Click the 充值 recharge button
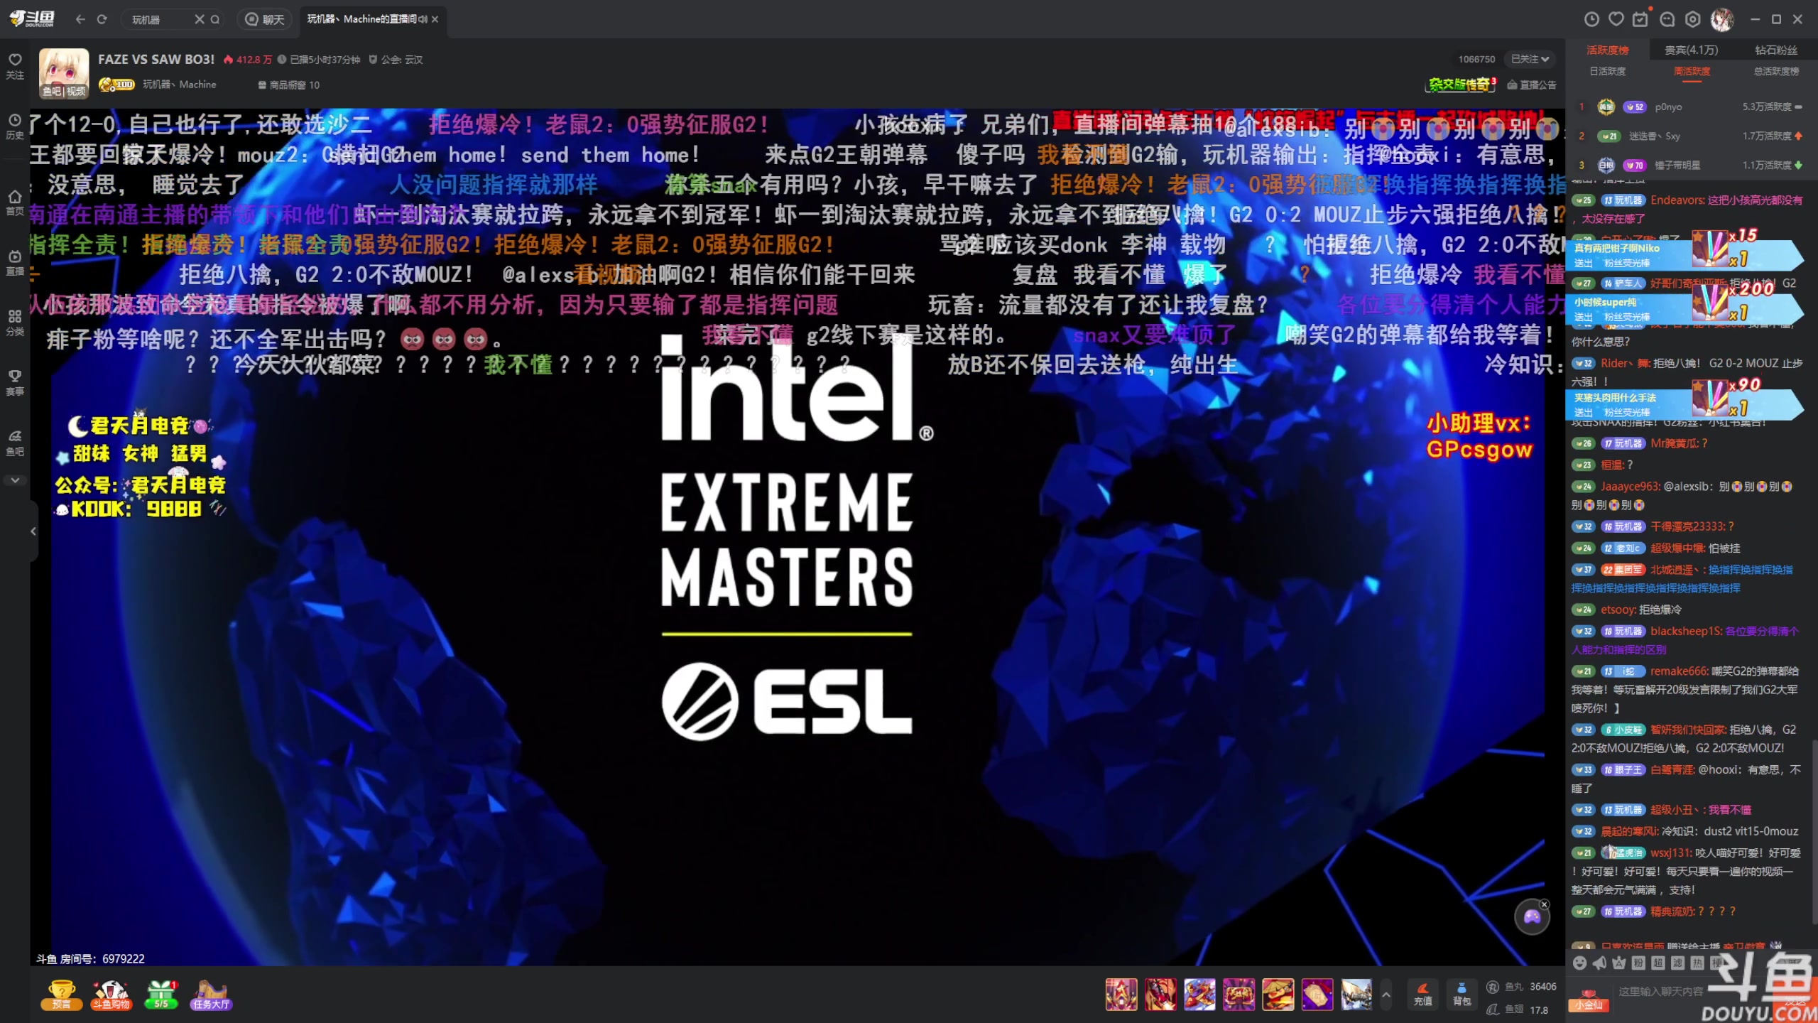Image resolution: width=1818 pixels, height=1023 pixels. [x=1422, y=994]
